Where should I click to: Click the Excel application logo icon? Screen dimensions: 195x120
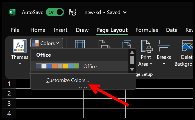pos(12,12)
